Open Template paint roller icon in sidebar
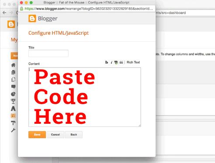Screen dimensions: 215x163 (x=13, y=123)
